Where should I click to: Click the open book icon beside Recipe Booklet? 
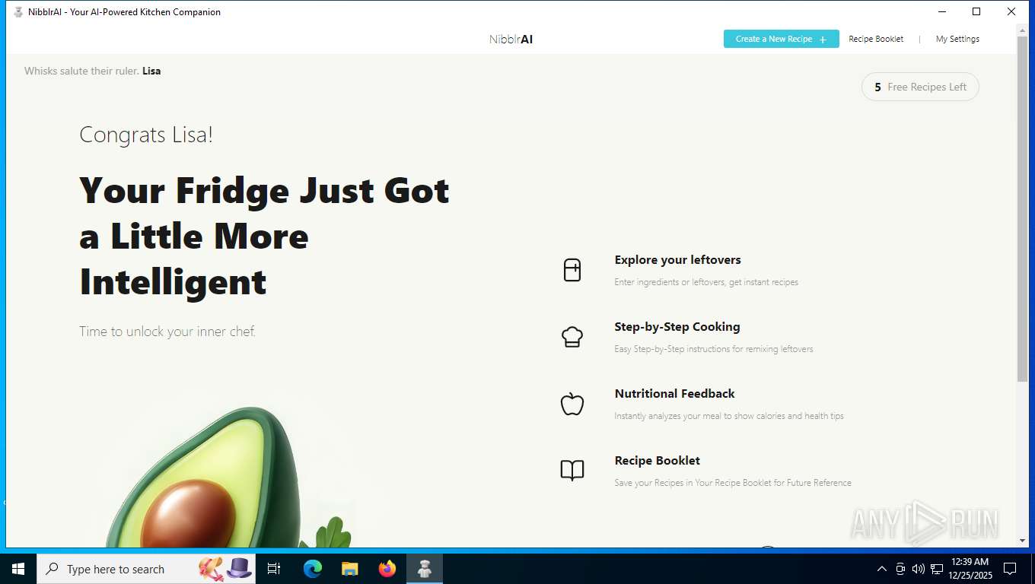tap(572, 471)
